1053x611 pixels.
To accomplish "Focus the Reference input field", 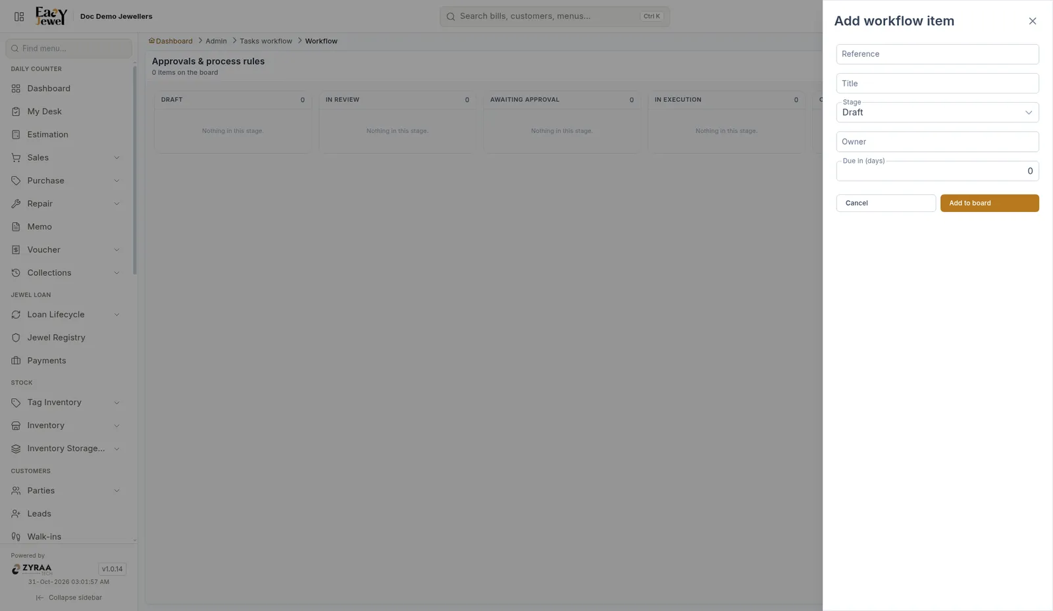I will [x=937, y=54].
